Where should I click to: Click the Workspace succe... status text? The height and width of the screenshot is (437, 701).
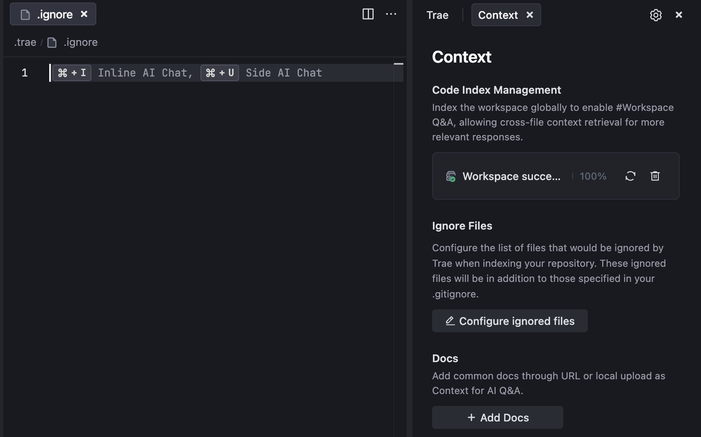click(512, 176)
